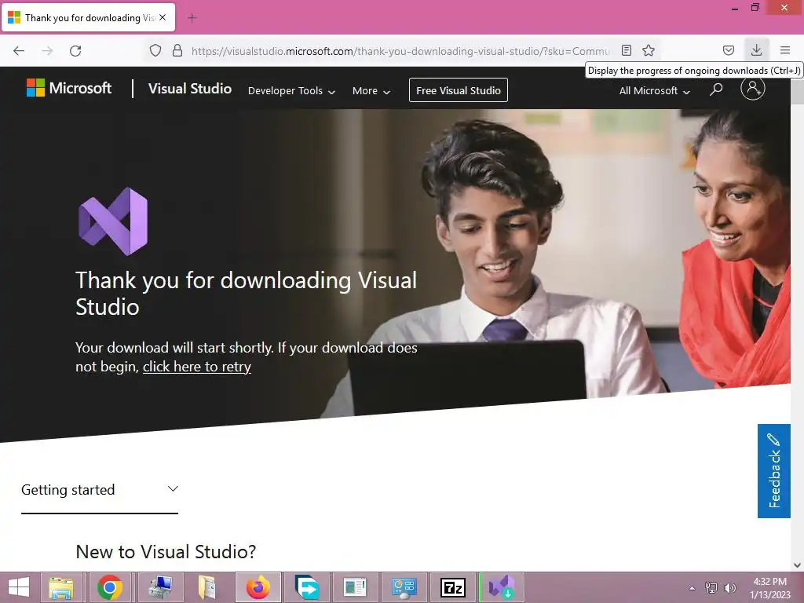The width and height of the screenshot is (804, 603).
Task: Open 7-Zip from the taskbar
Action: tap(453, 587)
